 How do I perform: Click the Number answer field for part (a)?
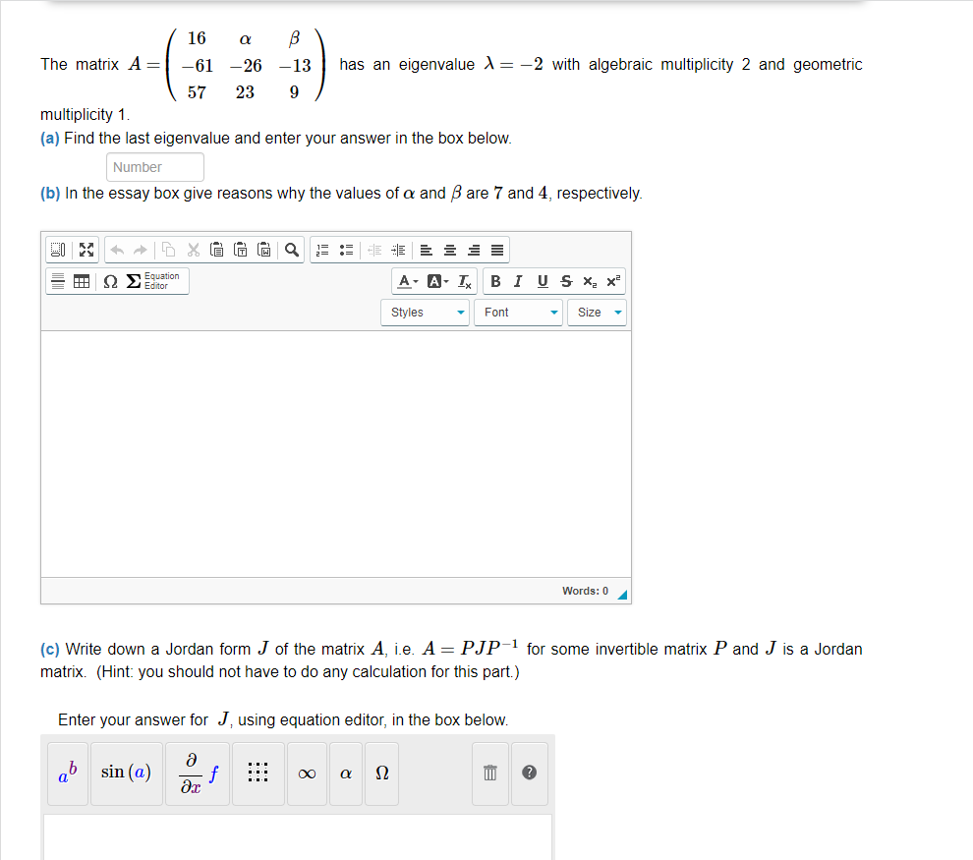pyautogui.click(x=154, y=167)
